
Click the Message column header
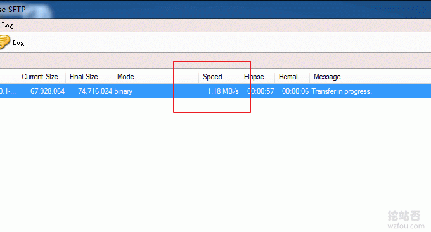point(327,77)
